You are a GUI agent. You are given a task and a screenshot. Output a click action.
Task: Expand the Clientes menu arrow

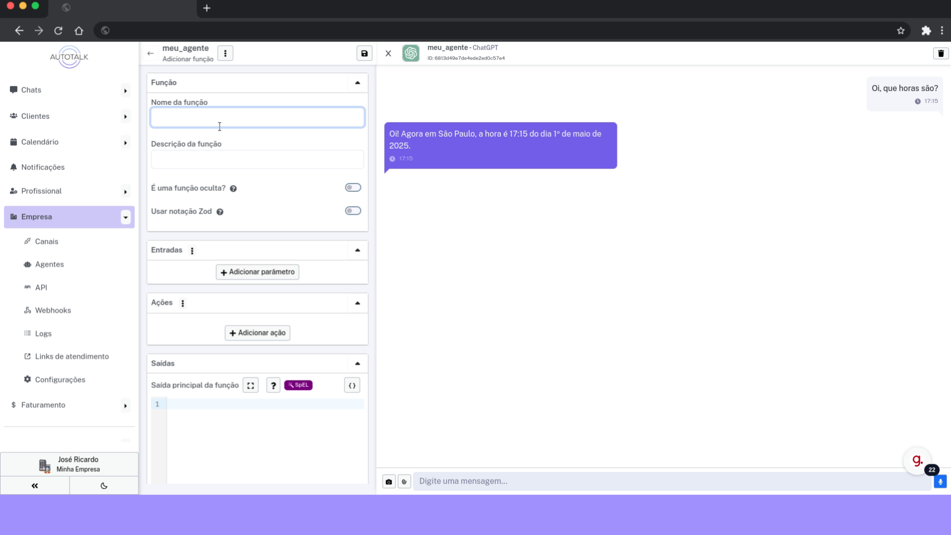125,117
